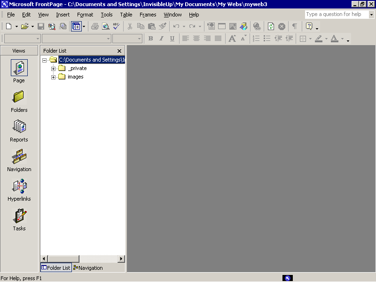Click Decrease Font Size icon
376x282 pixels.
tap(243, 39)
